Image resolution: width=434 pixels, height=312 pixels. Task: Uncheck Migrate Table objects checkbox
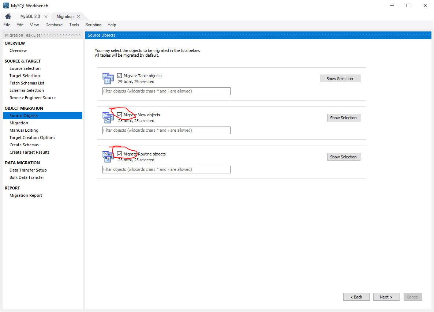(119, 76)
